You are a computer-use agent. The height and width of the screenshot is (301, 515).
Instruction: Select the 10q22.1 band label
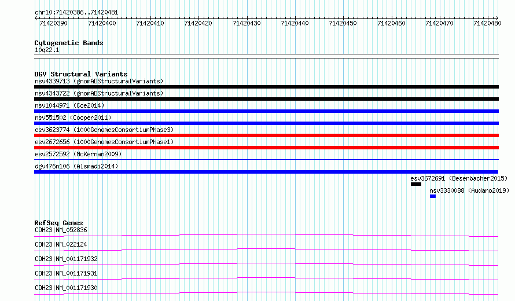47,50
